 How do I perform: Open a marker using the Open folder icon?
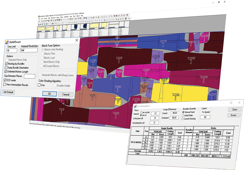tap(43, 21)
